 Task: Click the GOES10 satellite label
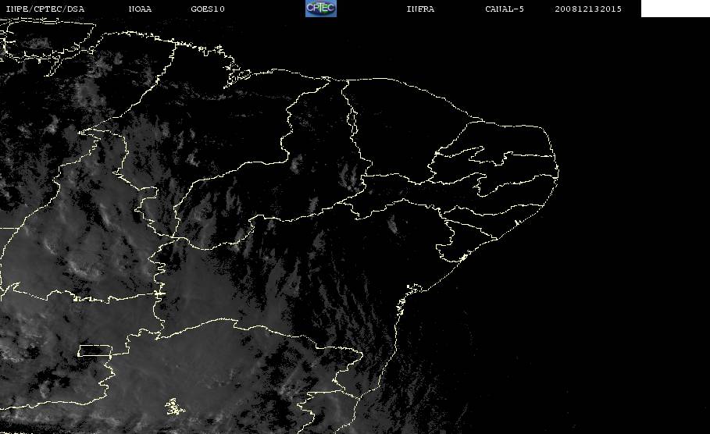208,9
